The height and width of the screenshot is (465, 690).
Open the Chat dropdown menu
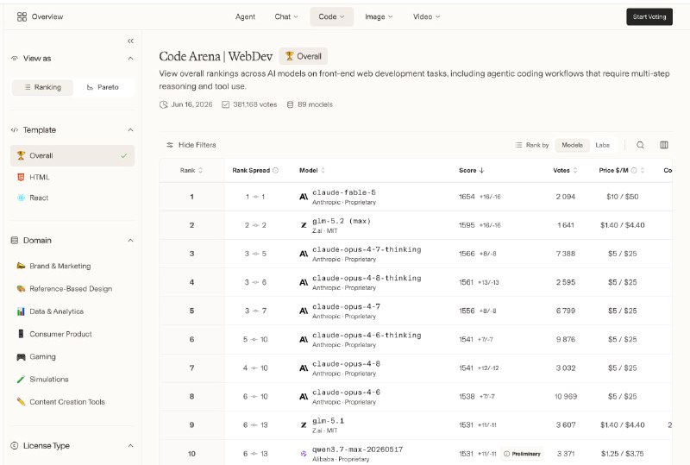coord(286,16)
